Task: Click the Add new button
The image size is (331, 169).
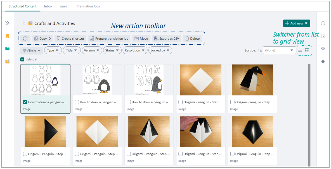Action: (296, 23)
